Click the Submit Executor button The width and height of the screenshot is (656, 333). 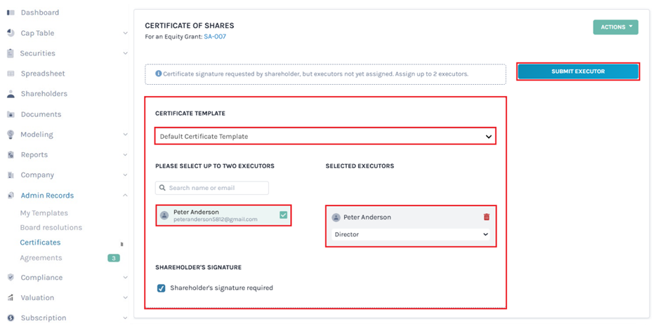pos(577,72)
